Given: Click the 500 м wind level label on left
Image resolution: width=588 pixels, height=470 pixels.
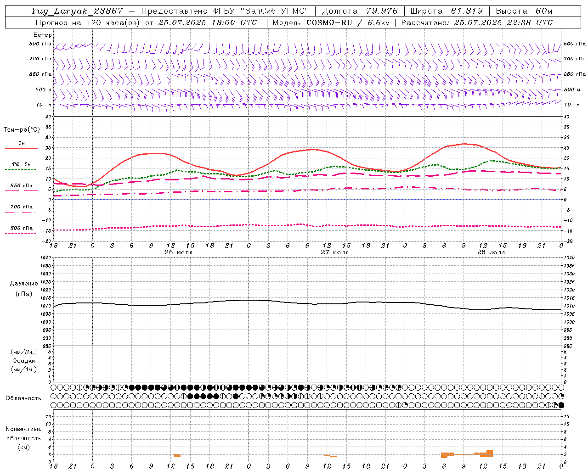Looking at the screenshot, I should [x=44, y=90].
